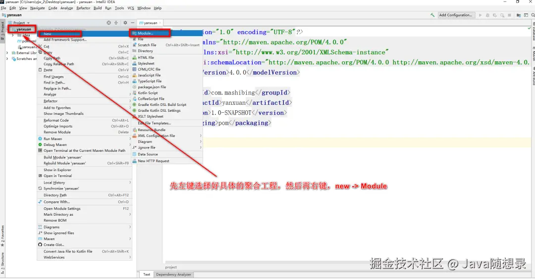This screenshot has height=279, width=535.
Task: Choose Data Source in New submenu
Action: pyautogui.click(x=167, y=154)
